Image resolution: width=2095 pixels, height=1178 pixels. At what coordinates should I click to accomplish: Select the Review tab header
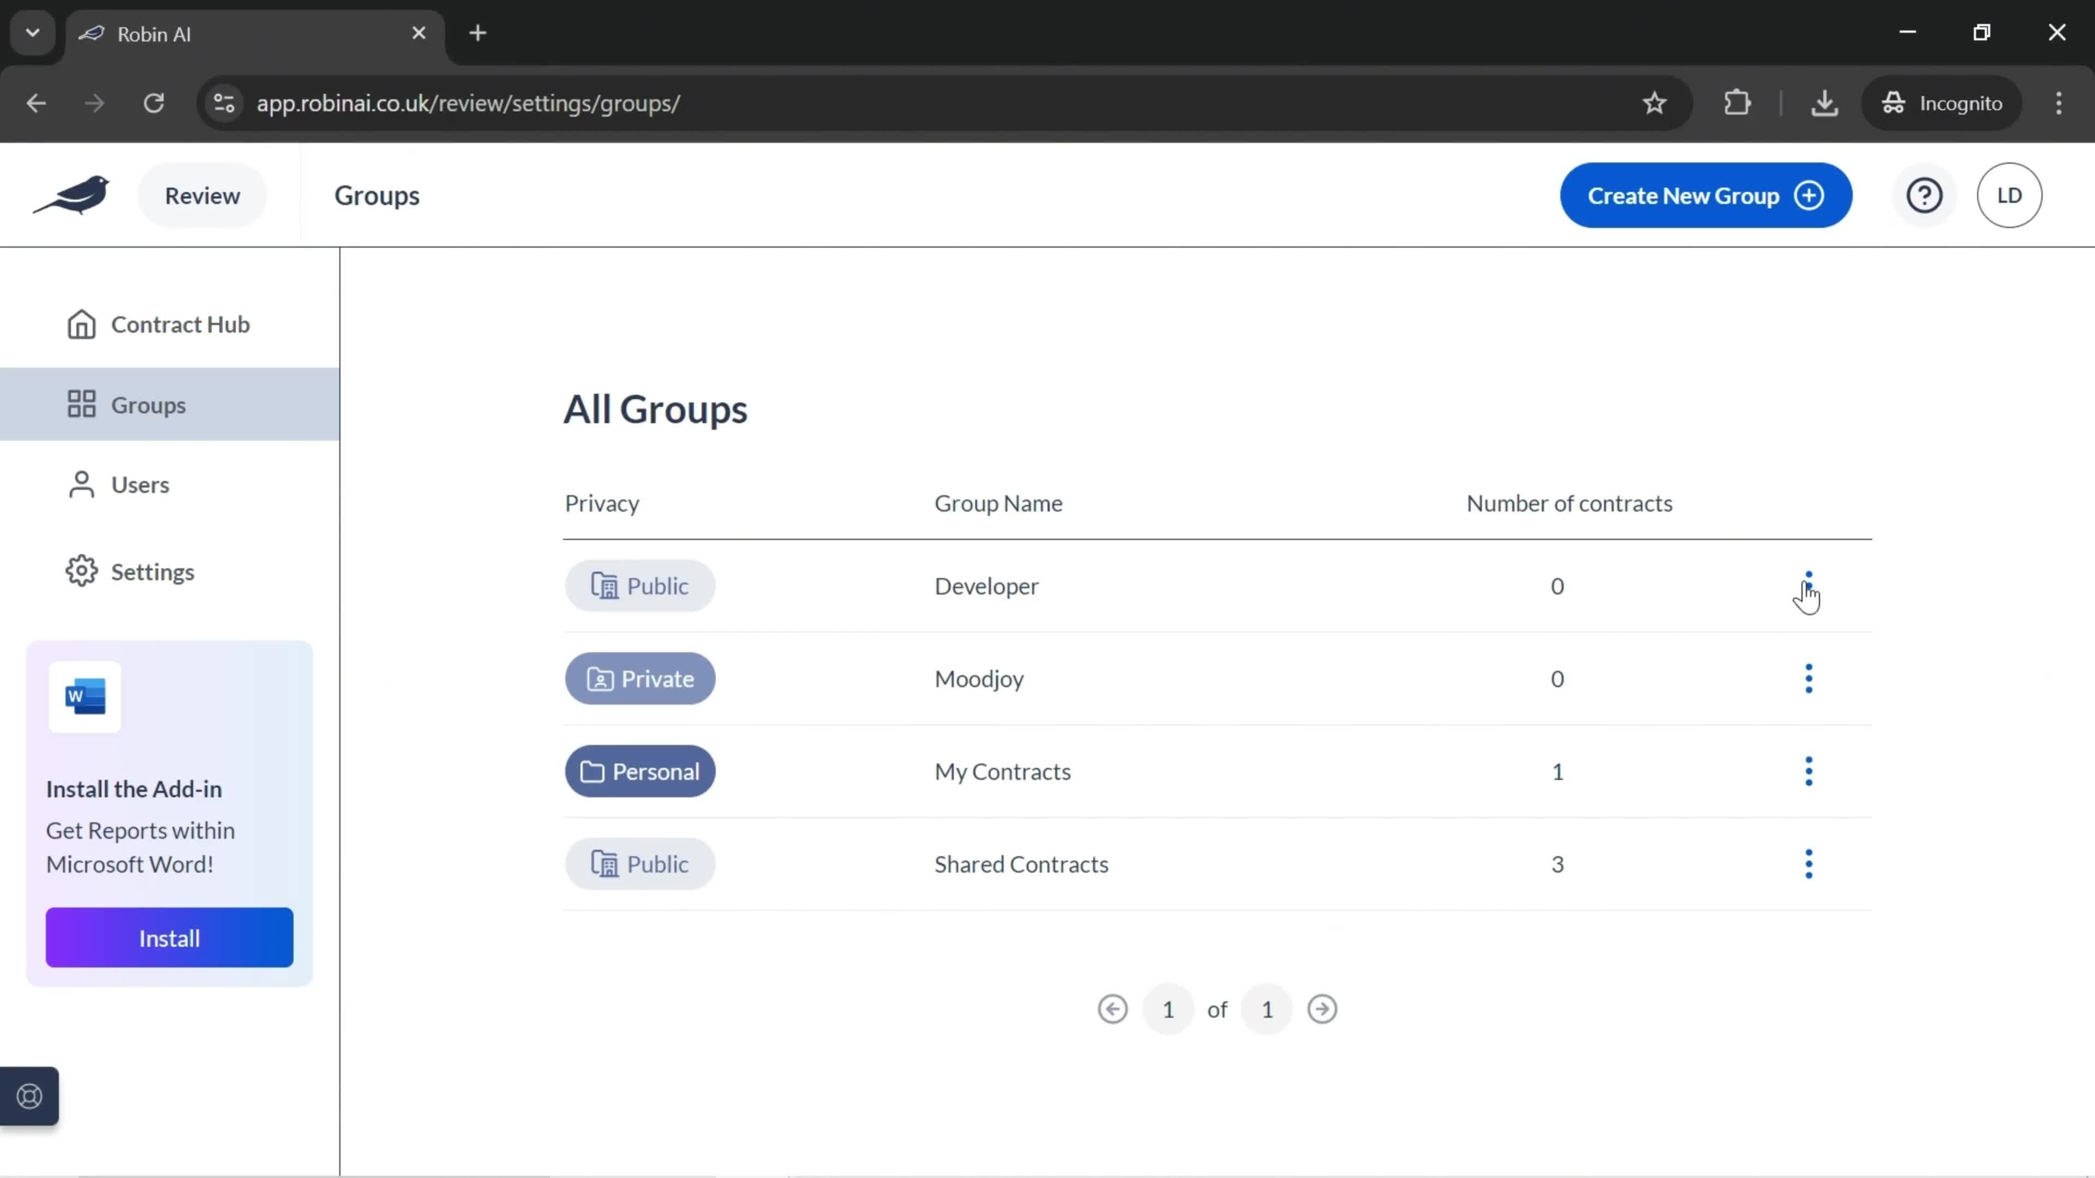(201, 194)
